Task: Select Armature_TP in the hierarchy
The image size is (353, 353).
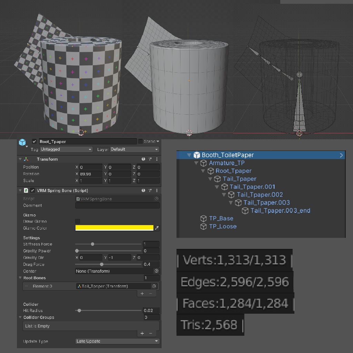Action: 226,163
